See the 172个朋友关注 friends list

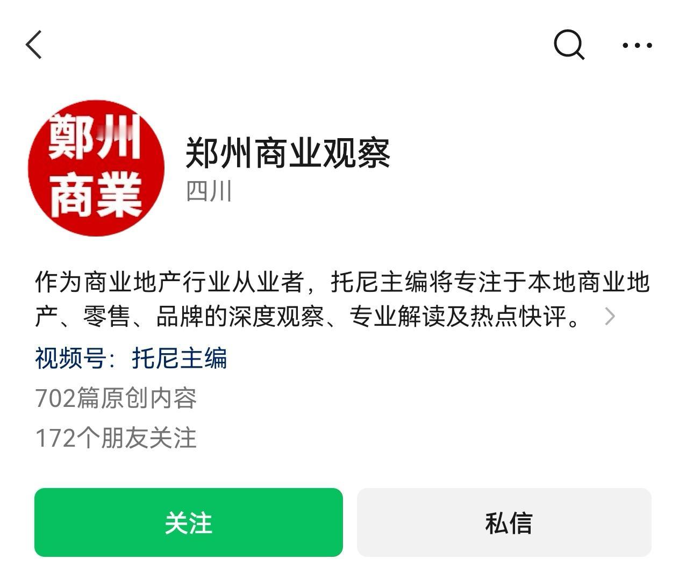pyautogui.click(x=116, y=438)
